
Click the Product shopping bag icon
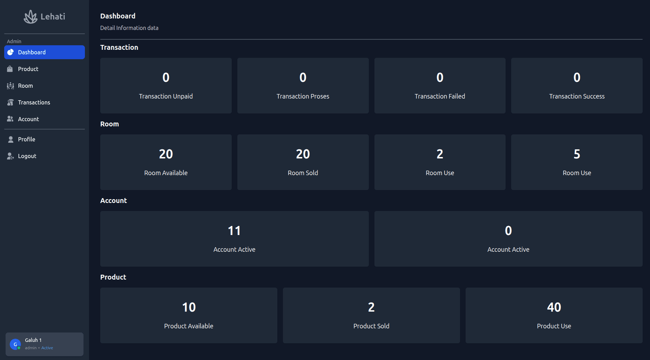coord(10,69)
